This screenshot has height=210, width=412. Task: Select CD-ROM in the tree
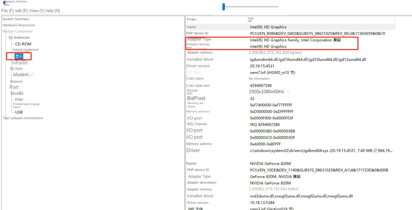23,44
